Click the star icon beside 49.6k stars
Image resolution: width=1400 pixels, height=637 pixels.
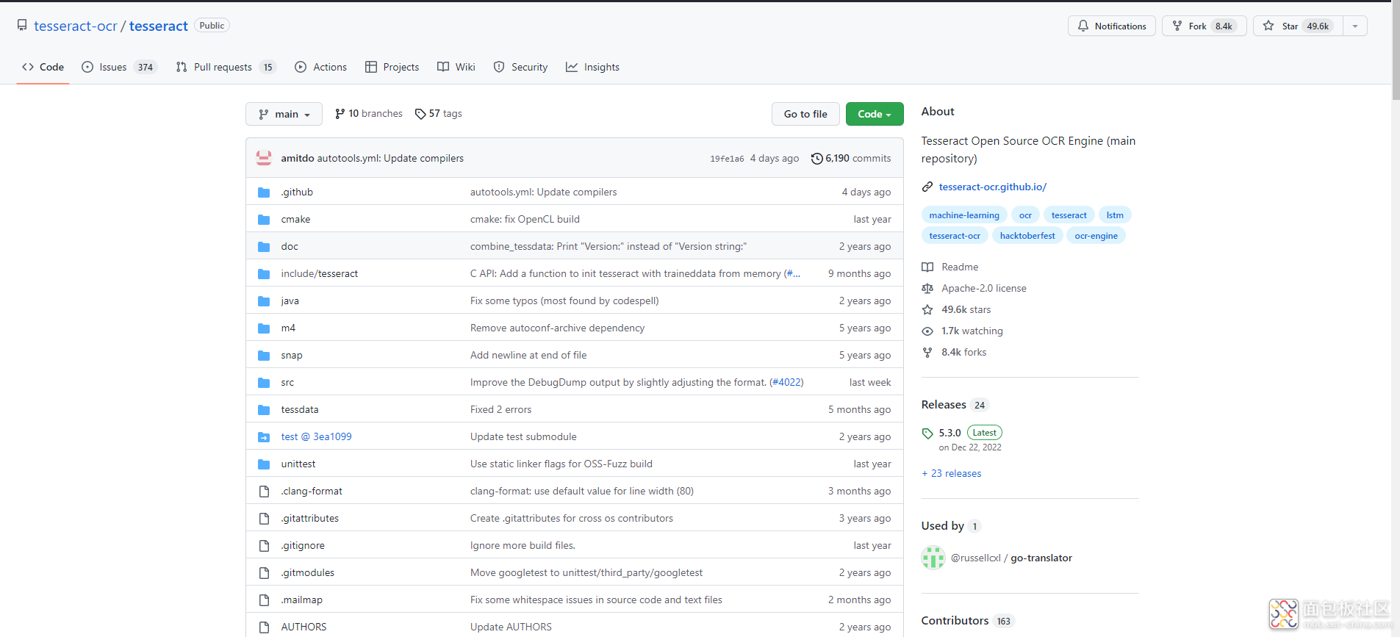pos(927,310)
